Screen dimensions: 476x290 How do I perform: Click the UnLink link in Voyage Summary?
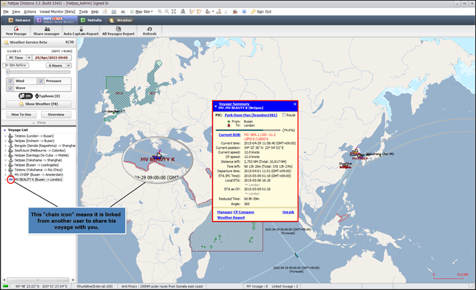[x=288, y=212]
